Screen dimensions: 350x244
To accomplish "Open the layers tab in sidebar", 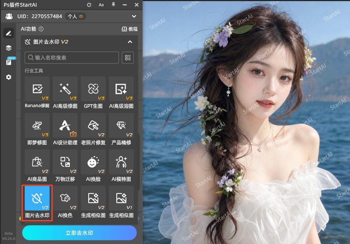I will pos(8,48).
